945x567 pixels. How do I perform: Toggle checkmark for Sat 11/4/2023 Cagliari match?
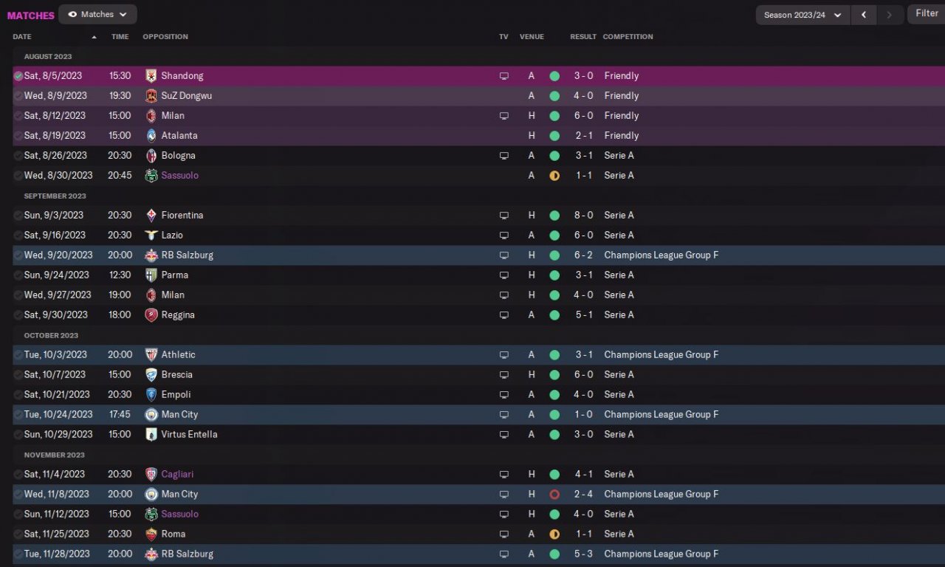click(x=18, y=475)
